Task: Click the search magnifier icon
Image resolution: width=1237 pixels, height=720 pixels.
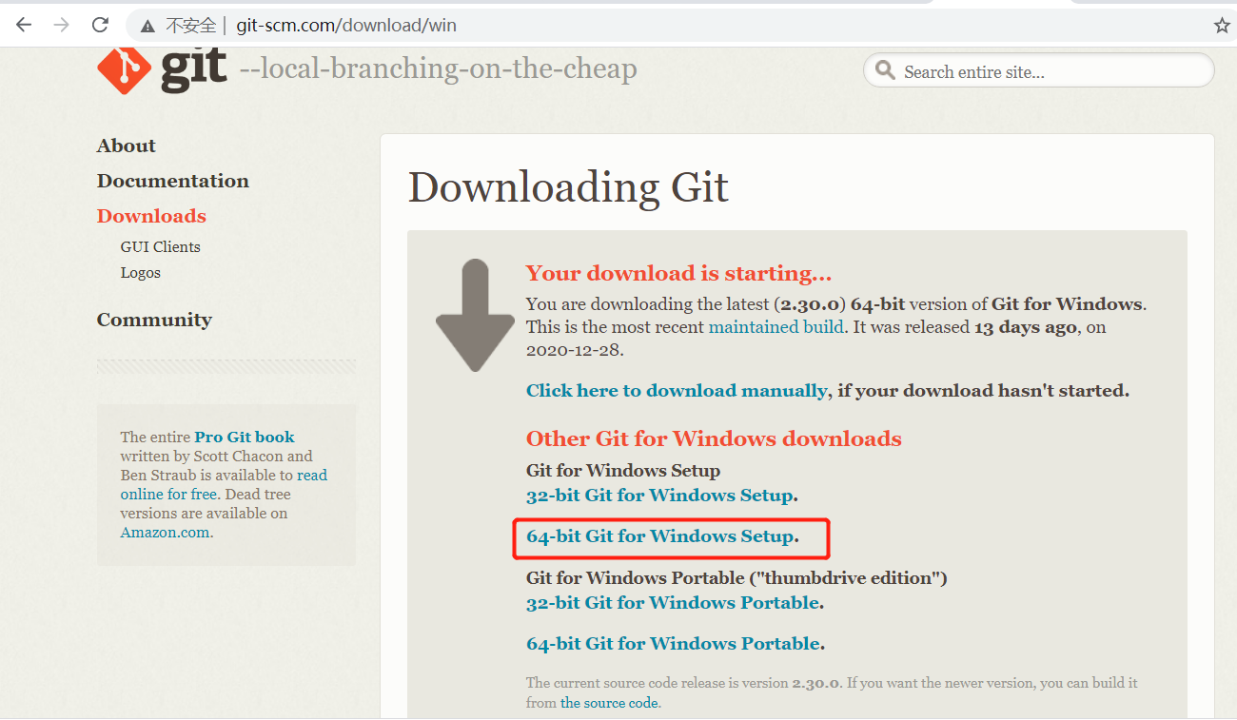Action: pyautogui.click(x=885, y=71)
